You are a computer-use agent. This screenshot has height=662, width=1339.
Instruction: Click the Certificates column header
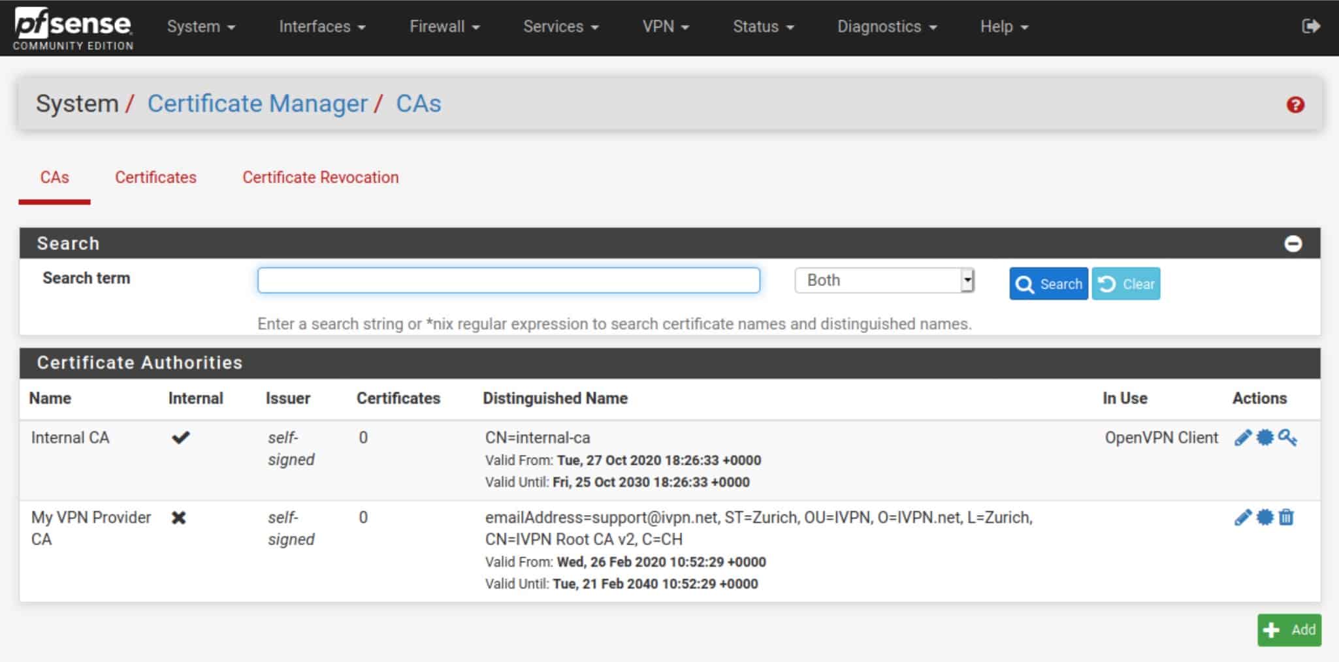(x=398, y=398)
